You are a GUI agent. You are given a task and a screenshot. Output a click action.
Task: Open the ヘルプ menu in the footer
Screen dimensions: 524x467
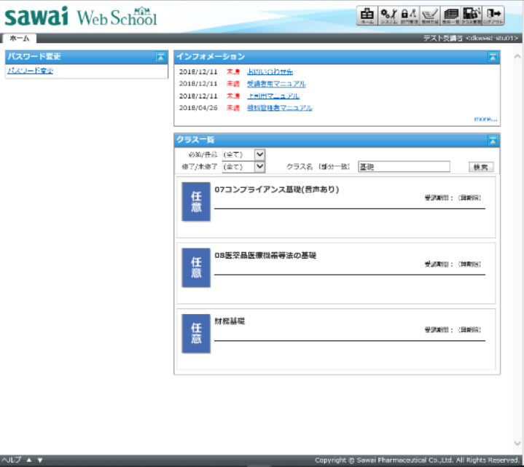pos(11,460)
